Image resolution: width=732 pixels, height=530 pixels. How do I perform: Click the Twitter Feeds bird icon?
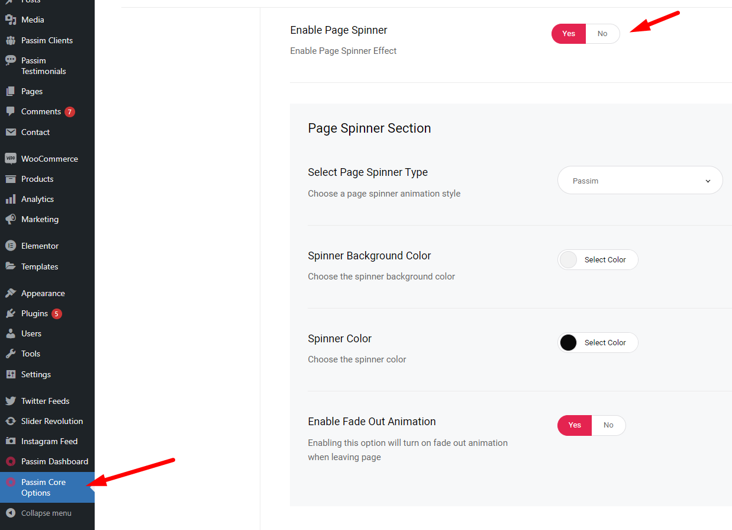(10, 401)
